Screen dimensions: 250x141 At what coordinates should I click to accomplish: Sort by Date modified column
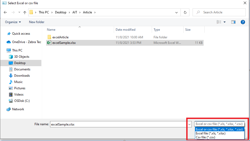[x=125, y=30]
